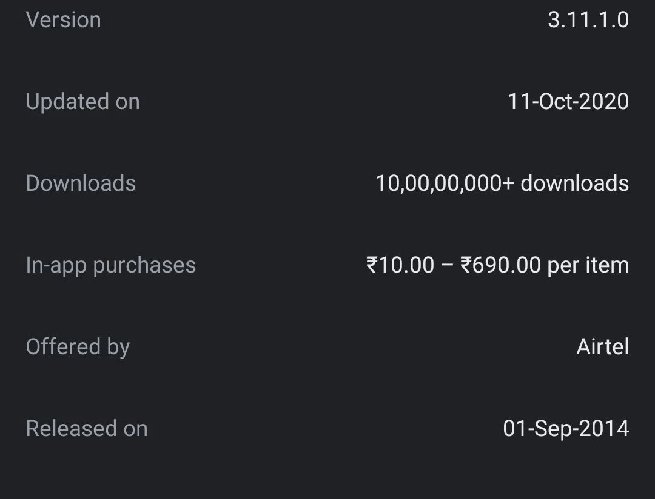Image resolution: width=655 pixels, height=499 pixels.
Task: Open the Airtel developer name
Action: pos(602,347)
